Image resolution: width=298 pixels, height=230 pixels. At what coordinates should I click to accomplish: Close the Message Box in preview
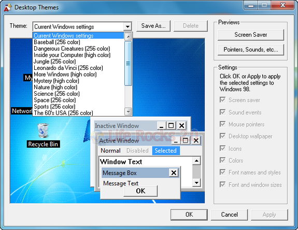[174, 173]
